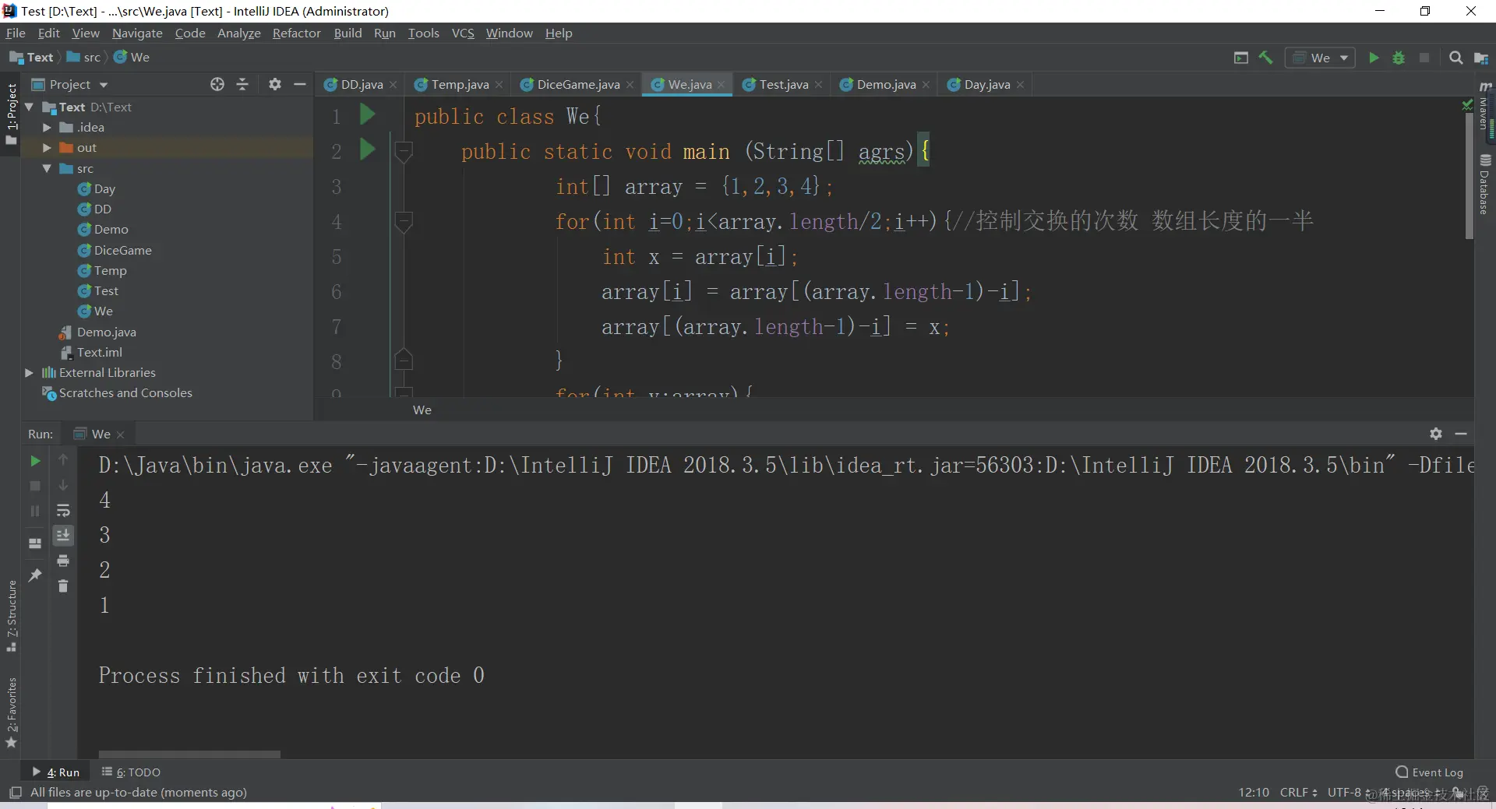Screen dimensions: 1496x809
Task: Toggle scroll to end in console
Action: point(63,535)
